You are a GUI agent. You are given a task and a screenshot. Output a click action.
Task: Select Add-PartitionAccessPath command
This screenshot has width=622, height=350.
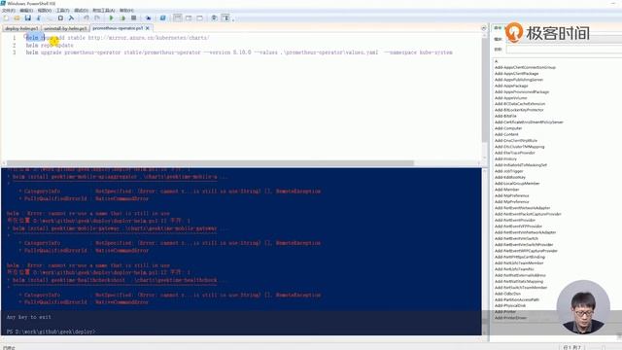[x=516, y=299]
